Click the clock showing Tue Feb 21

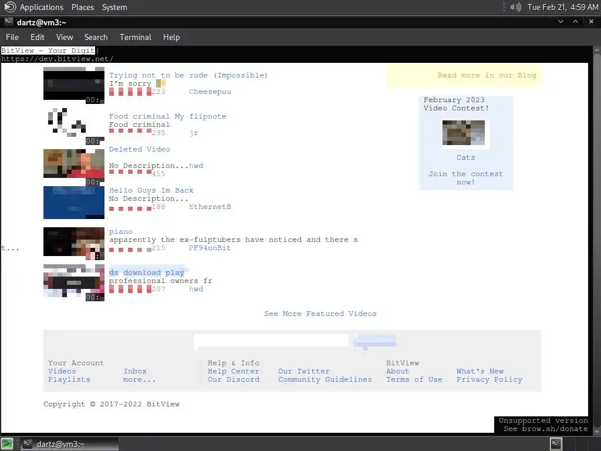tap(563, 7)
